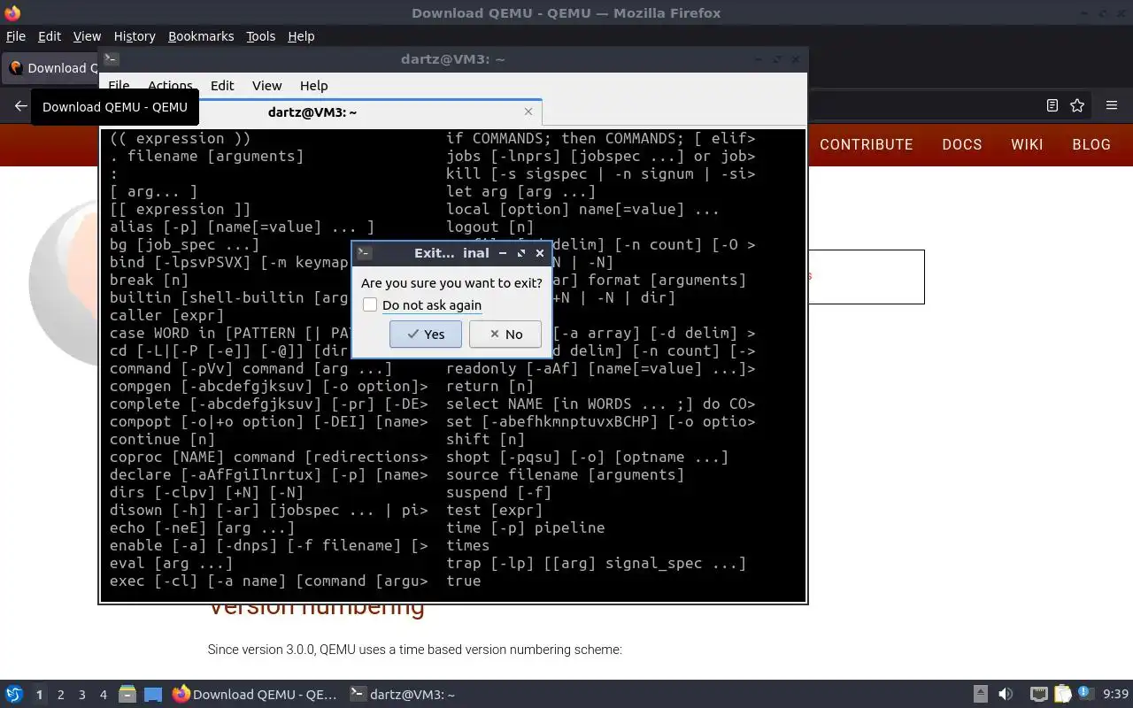The image size is (1133, 708).
Task: Click the 9:39 taskbar clock
Action: tap(1115, 695)
